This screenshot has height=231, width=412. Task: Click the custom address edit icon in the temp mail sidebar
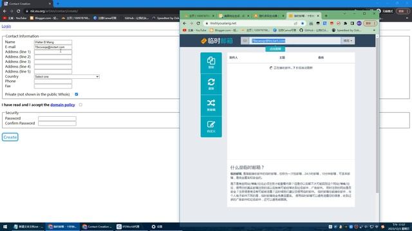coord(211,127)
